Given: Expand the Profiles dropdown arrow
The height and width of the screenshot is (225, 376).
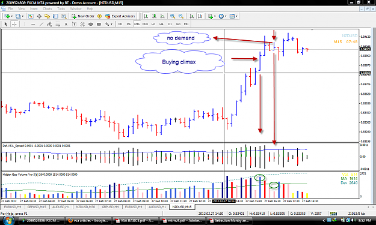Looking at the screenshot, I should [23, 16].
